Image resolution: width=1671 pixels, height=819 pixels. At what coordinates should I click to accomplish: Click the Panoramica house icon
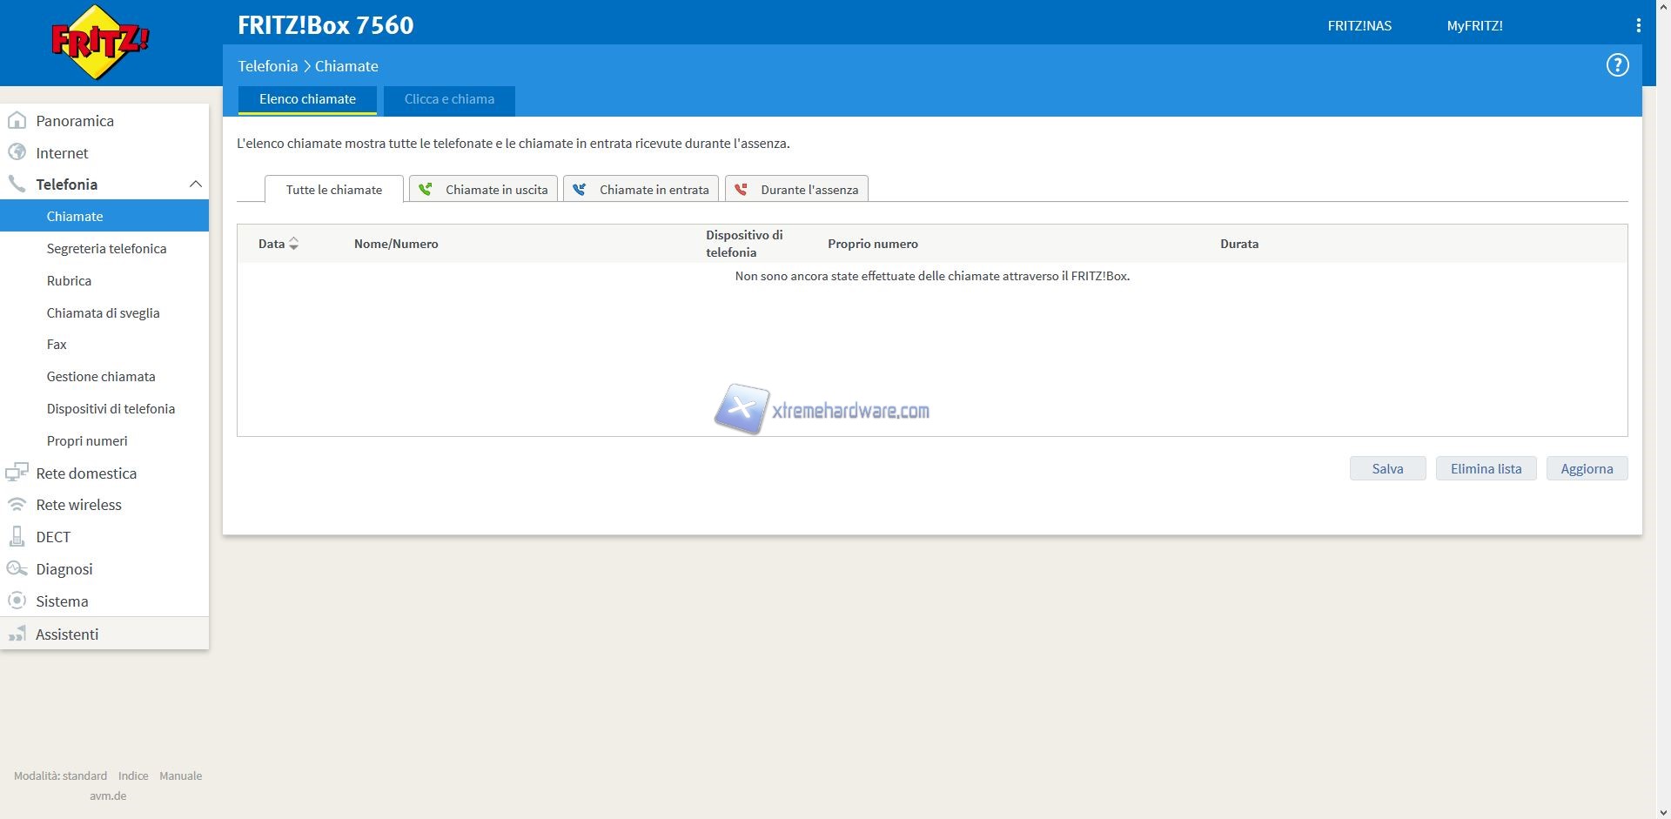17,121
